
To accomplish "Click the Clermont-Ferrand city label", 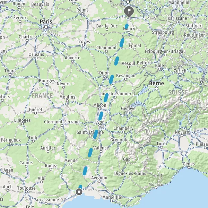I will coord(62,122).
